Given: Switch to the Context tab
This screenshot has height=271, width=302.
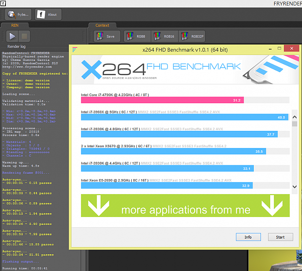Looking at the screenshot, I should pyautogui.click(x=102, y=25).
